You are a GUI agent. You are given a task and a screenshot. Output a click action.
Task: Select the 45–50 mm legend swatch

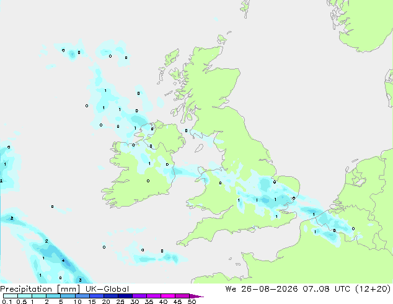[x=182, y=296]
